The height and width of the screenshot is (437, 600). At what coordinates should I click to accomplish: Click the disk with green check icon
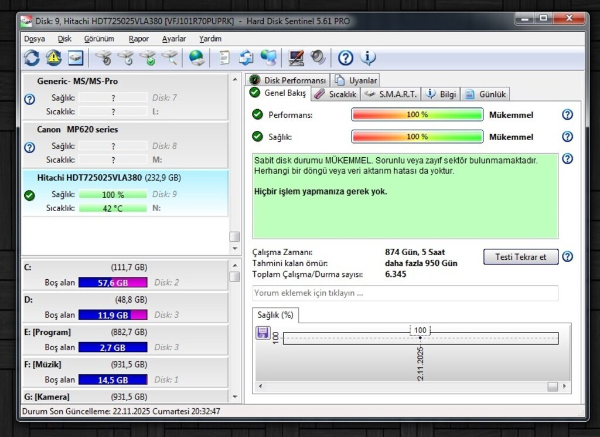click(148, 58)
